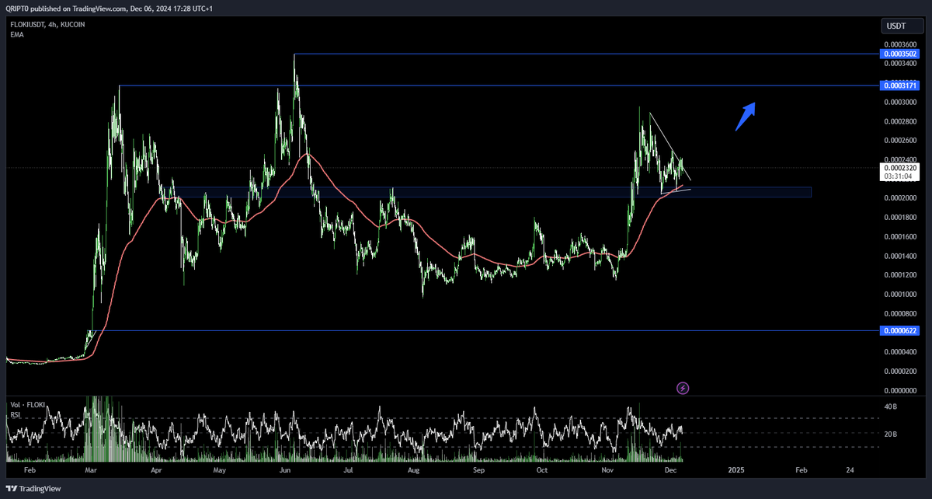The height and width of the screenshot is (499, 932).
Task: Select the EMA indicator label
Action: tap(16, 34)
